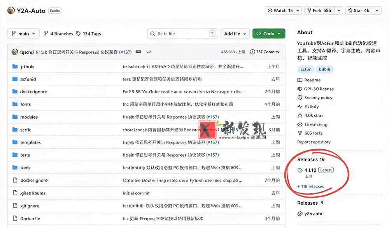This screenshot has height=228, width=389.
Task: Focus the go to file search field
Action: coord(182,33)
